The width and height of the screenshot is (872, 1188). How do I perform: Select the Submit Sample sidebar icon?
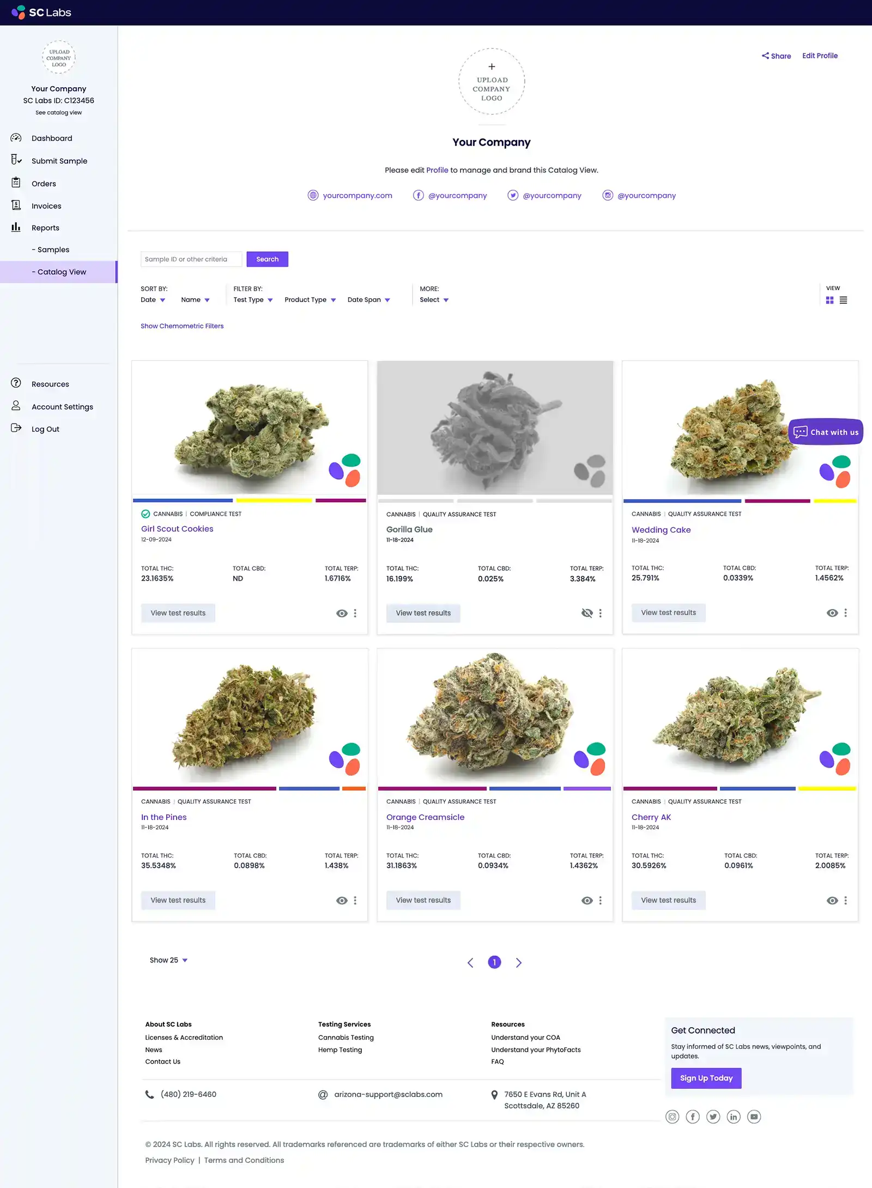[x=16, y=160]
